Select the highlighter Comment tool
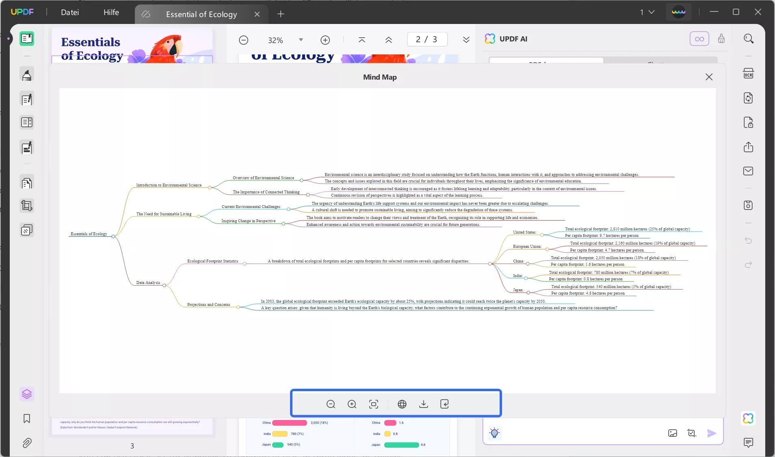775x457 pixels. coord(27,75)
